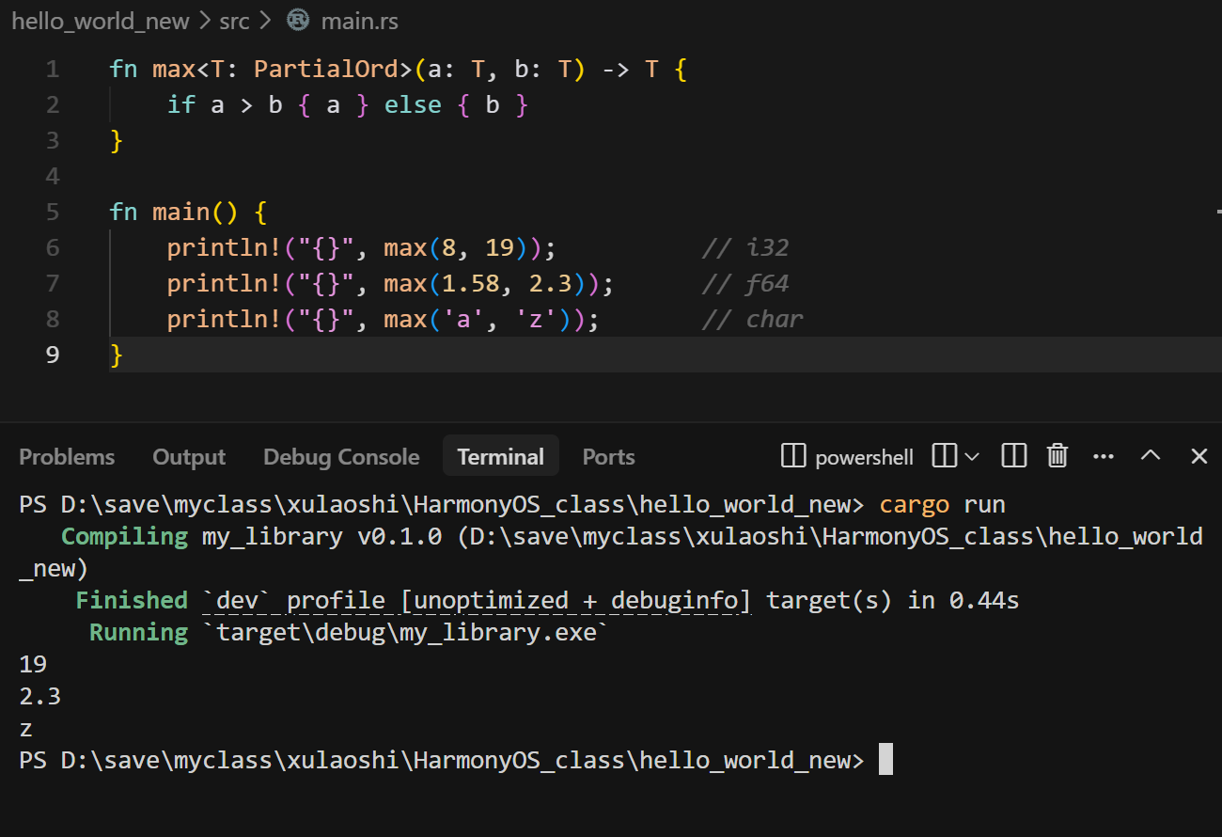Click the green 'Finished' word in terminal
Viewport: 1222px width, 837px height.
pyautogui.click(x=132, y=600)
